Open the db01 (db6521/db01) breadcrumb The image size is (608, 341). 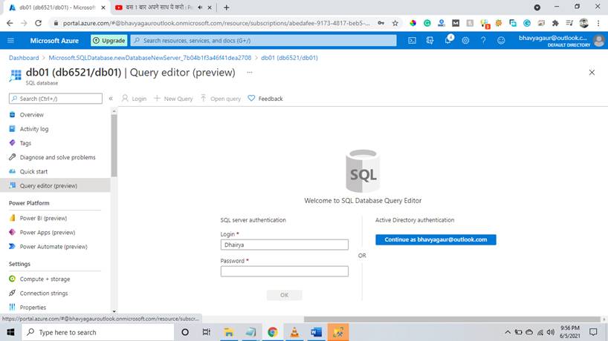click(x=289, y=58)
